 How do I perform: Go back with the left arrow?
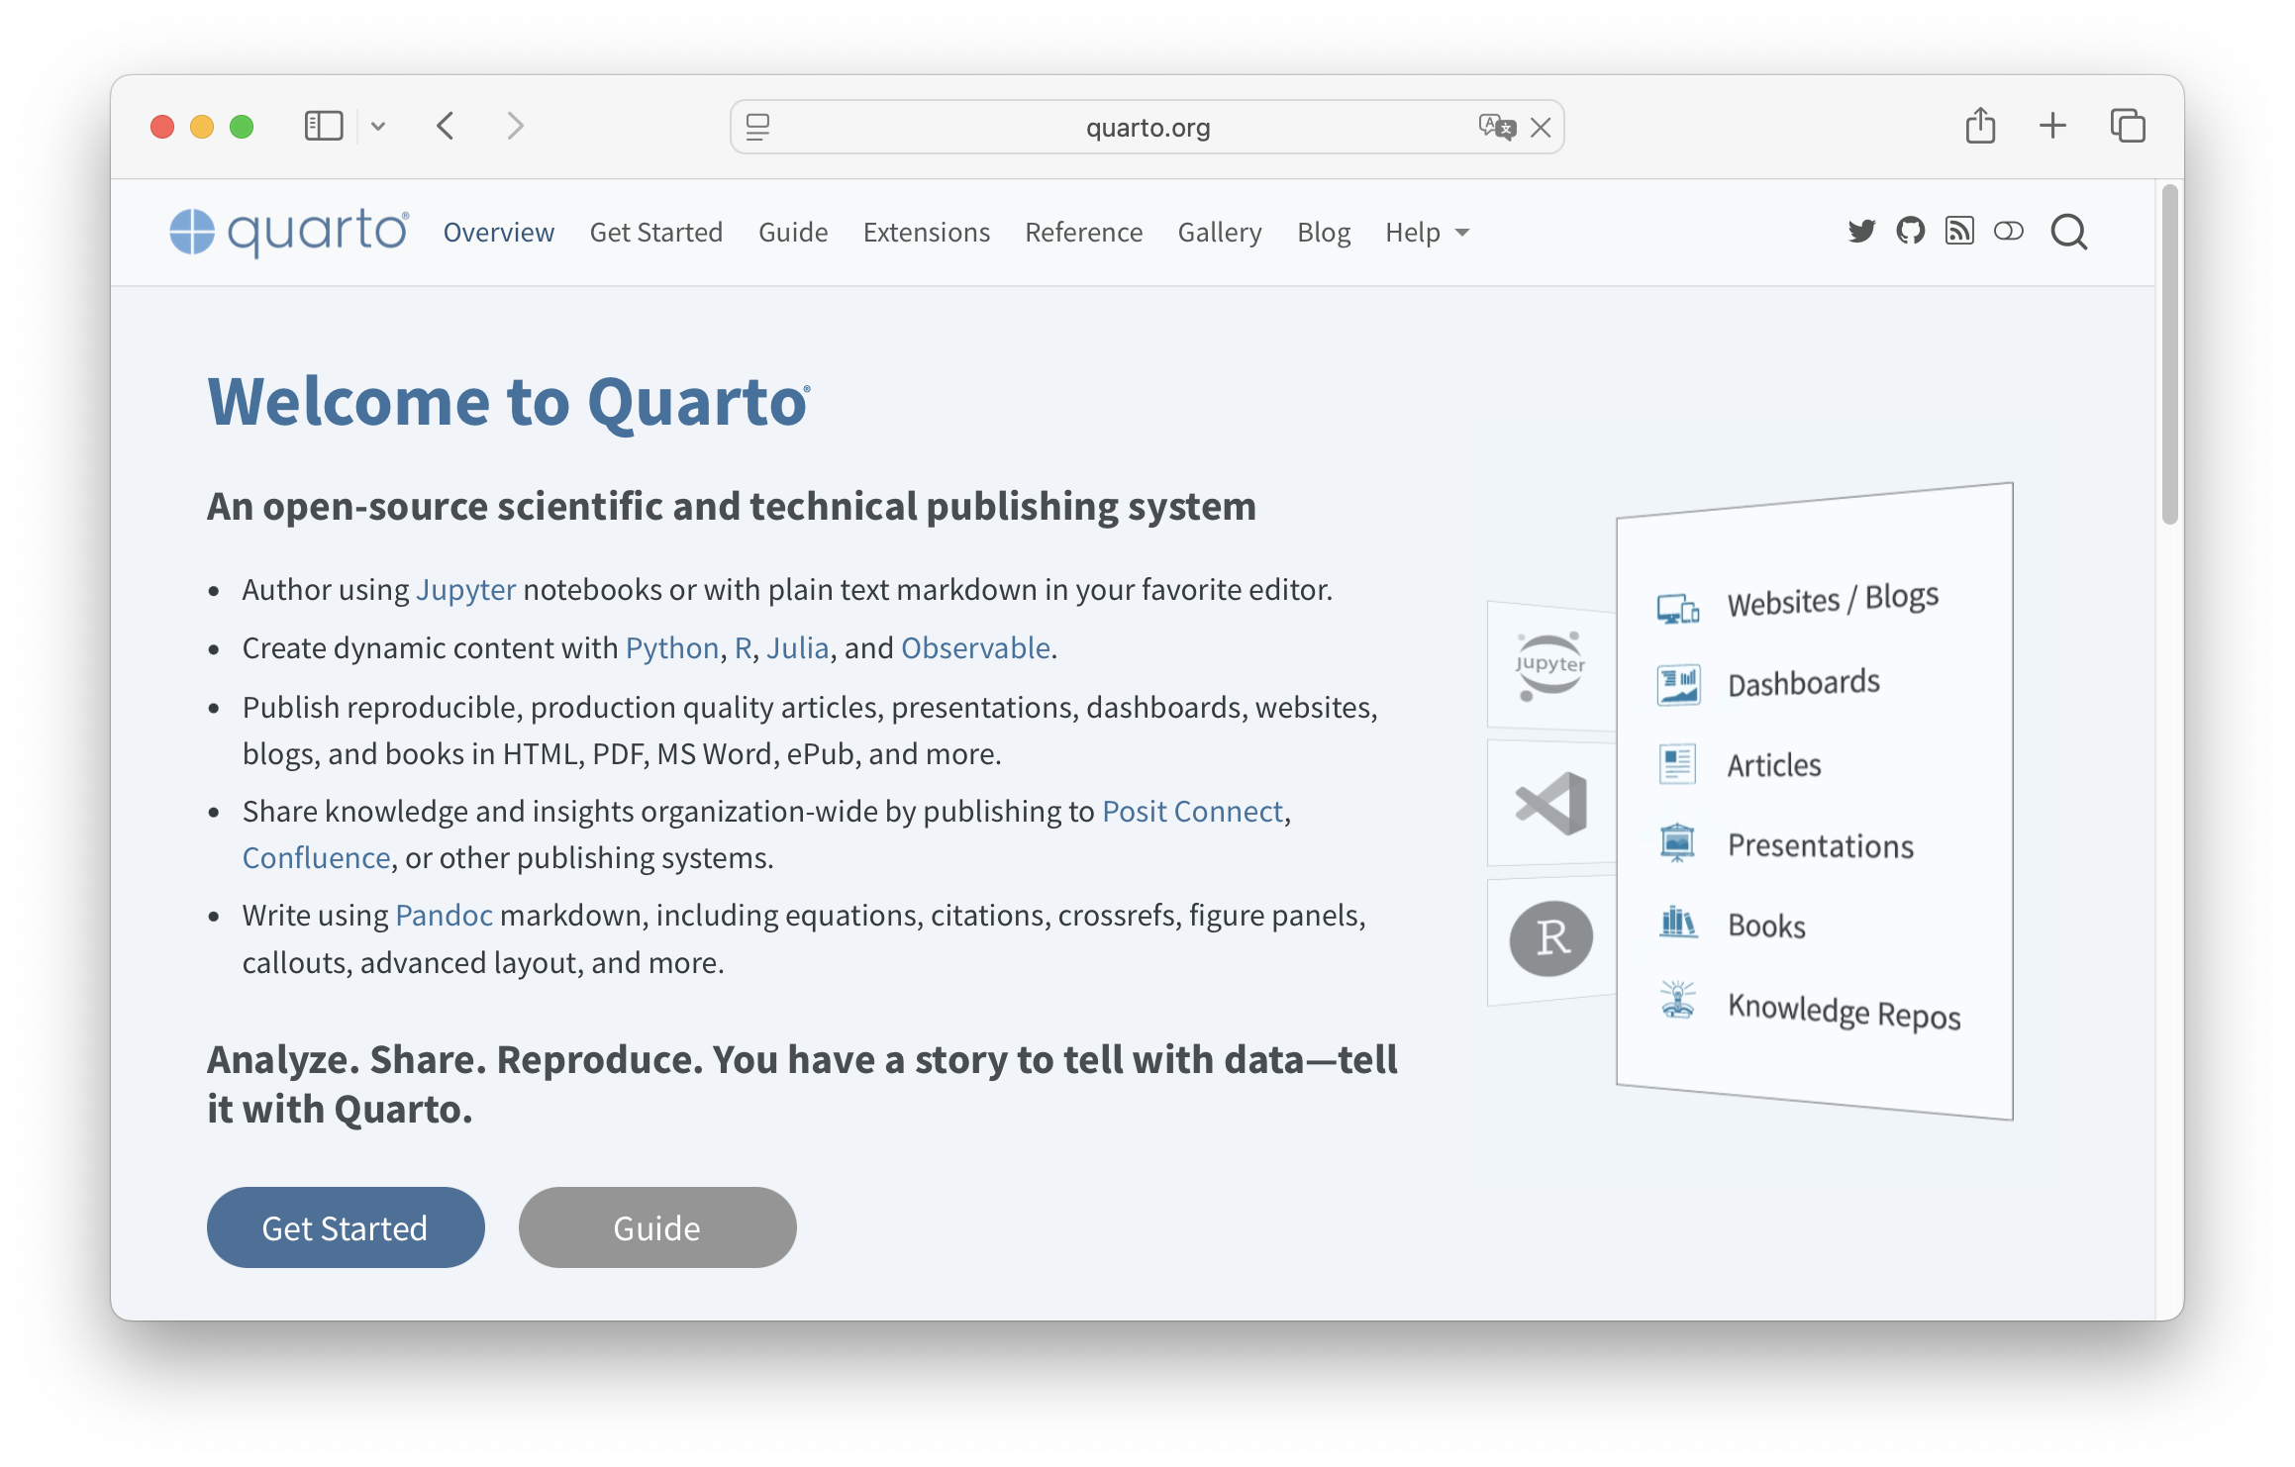tap(446, 126)
